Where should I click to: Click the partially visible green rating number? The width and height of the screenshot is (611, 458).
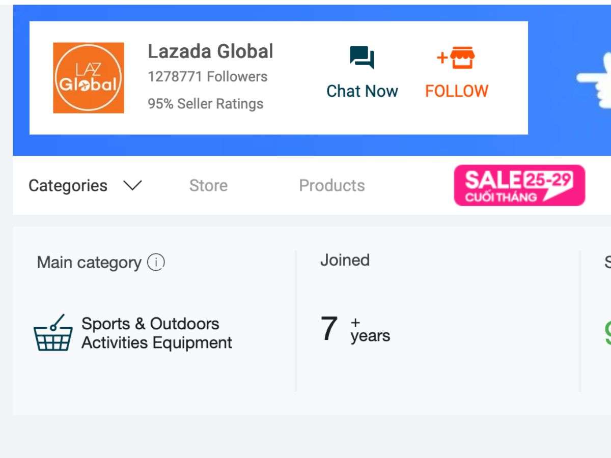(x=607, y=333)
